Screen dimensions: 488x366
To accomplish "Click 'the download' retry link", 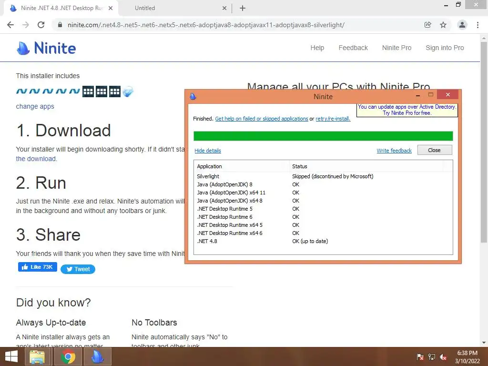I will pyautogui.click(x=36, y=159).
